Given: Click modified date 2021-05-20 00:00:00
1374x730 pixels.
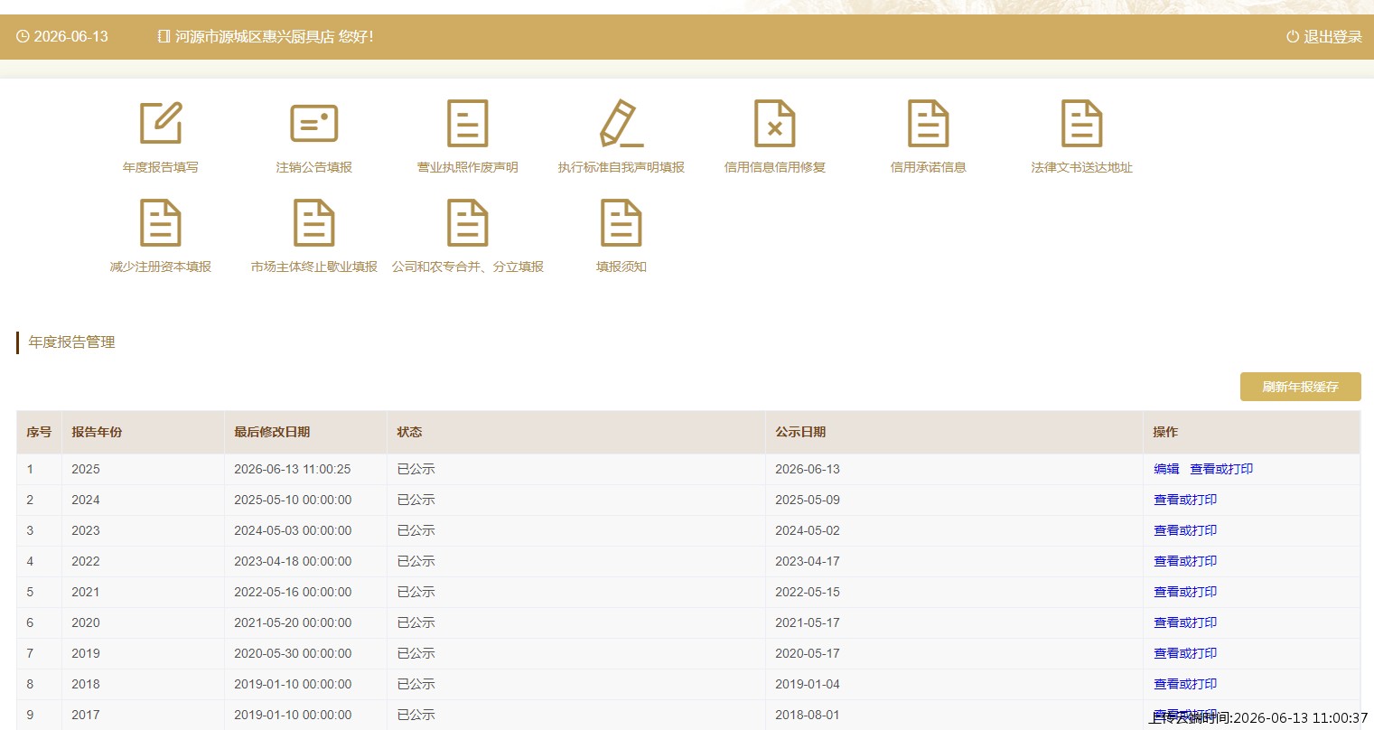Looking at the screenshot, I should coord(293,622).
